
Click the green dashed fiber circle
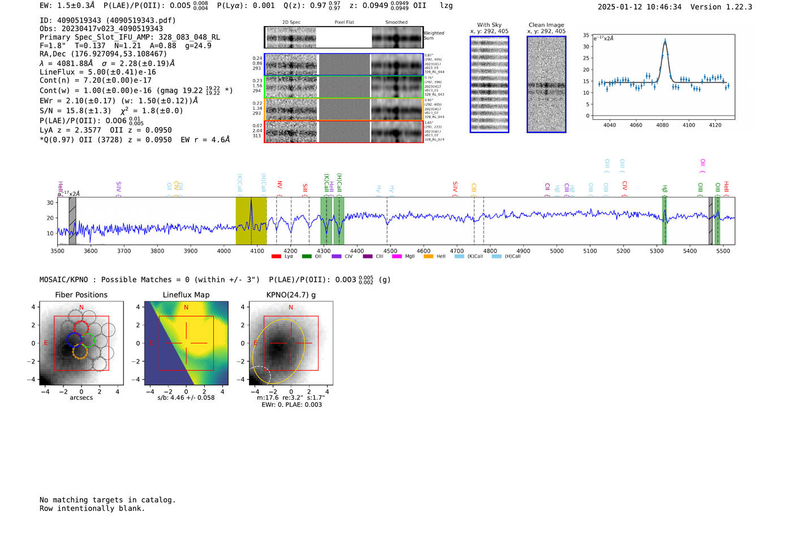(x=88, y=340)
